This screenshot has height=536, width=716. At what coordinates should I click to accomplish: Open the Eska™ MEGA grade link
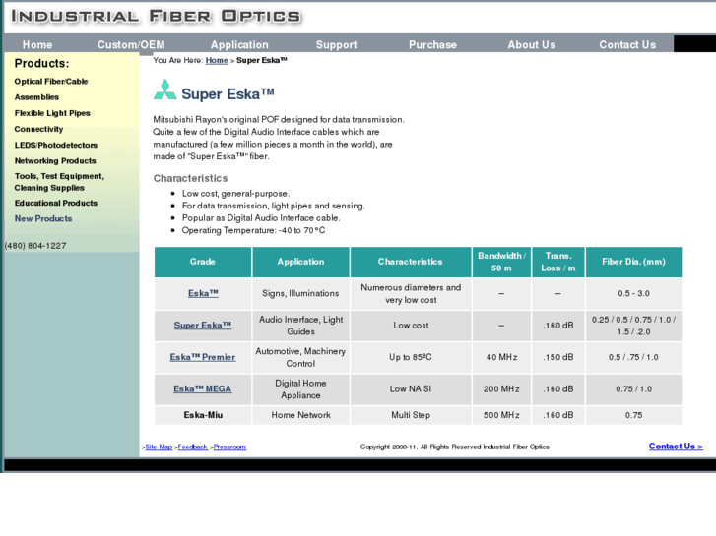click(x=203, y=389)
